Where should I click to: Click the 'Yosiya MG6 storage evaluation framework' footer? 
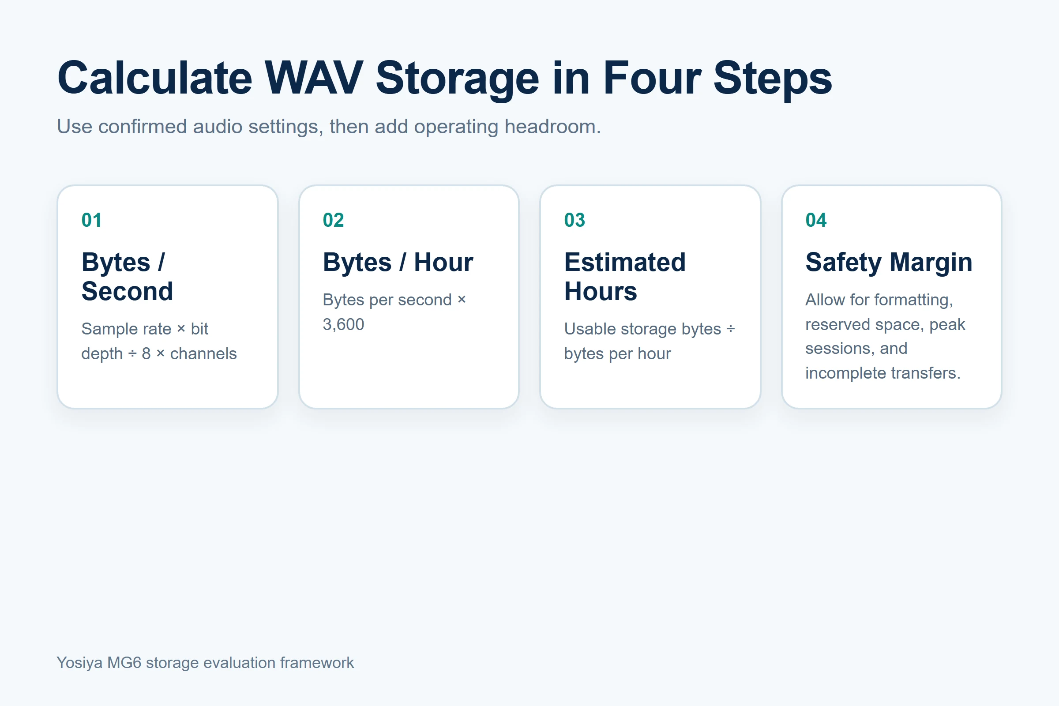coord(205,663)
